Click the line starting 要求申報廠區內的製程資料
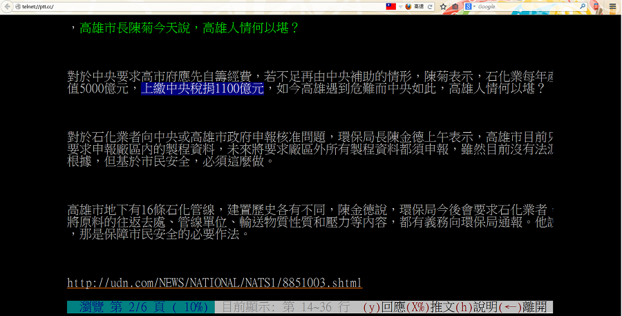The height and width of the screenshot is (316, 622). click(310, 149)
